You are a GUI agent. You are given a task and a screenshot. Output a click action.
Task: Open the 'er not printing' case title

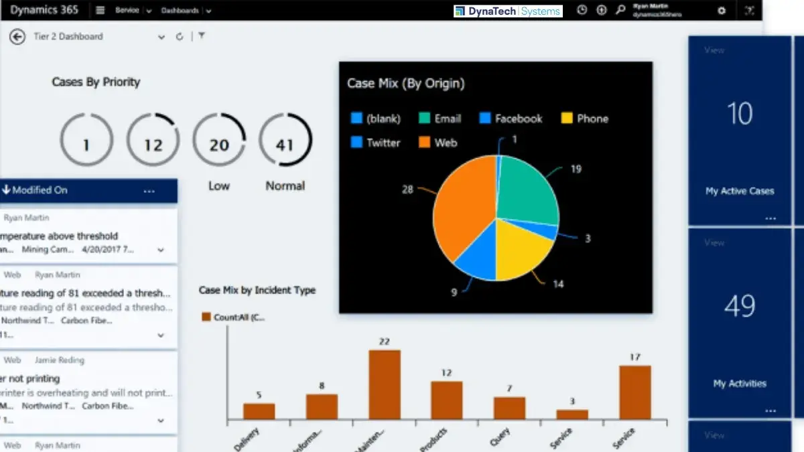[30, 378]
